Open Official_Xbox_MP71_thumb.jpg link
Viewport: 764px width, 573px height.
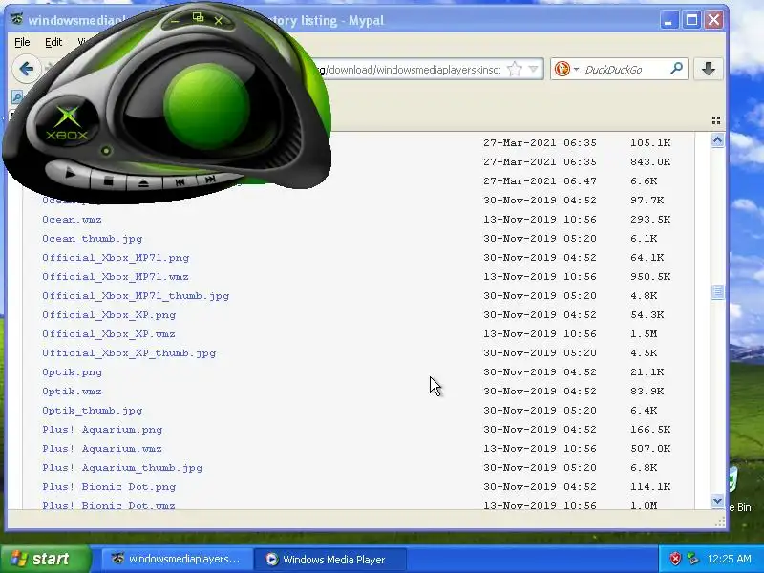[136, 296]
